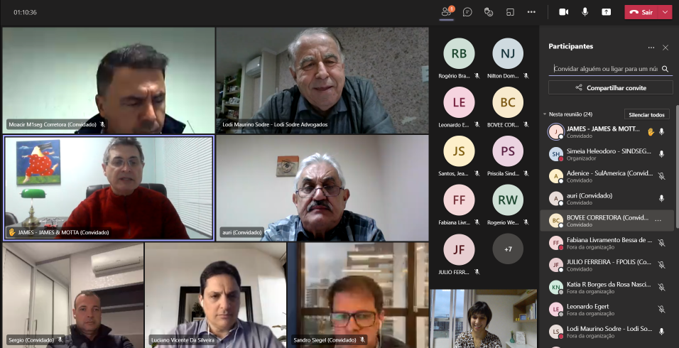Open the more actions menu in the top toolbar

click(x=531, y=12)
